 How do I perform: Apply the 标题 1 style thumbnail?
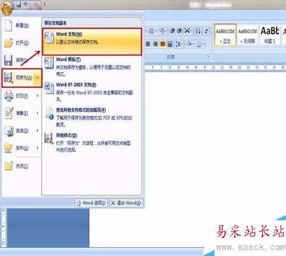[270, 35]
